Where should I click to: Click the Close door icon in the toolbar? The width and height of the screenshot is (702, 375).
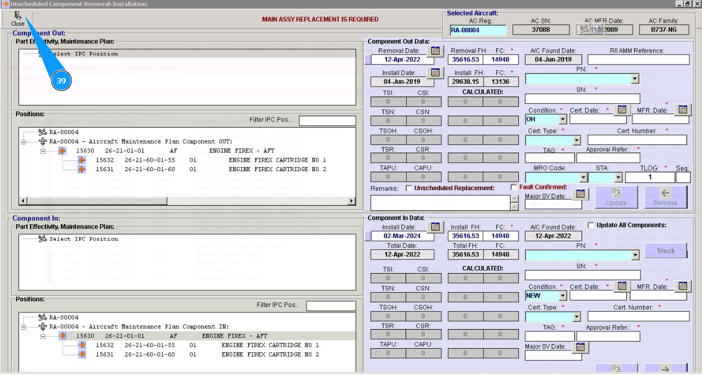tap(17, 16)
